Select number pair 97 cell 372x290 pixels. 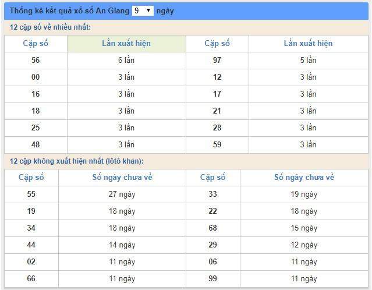point(217,61)
